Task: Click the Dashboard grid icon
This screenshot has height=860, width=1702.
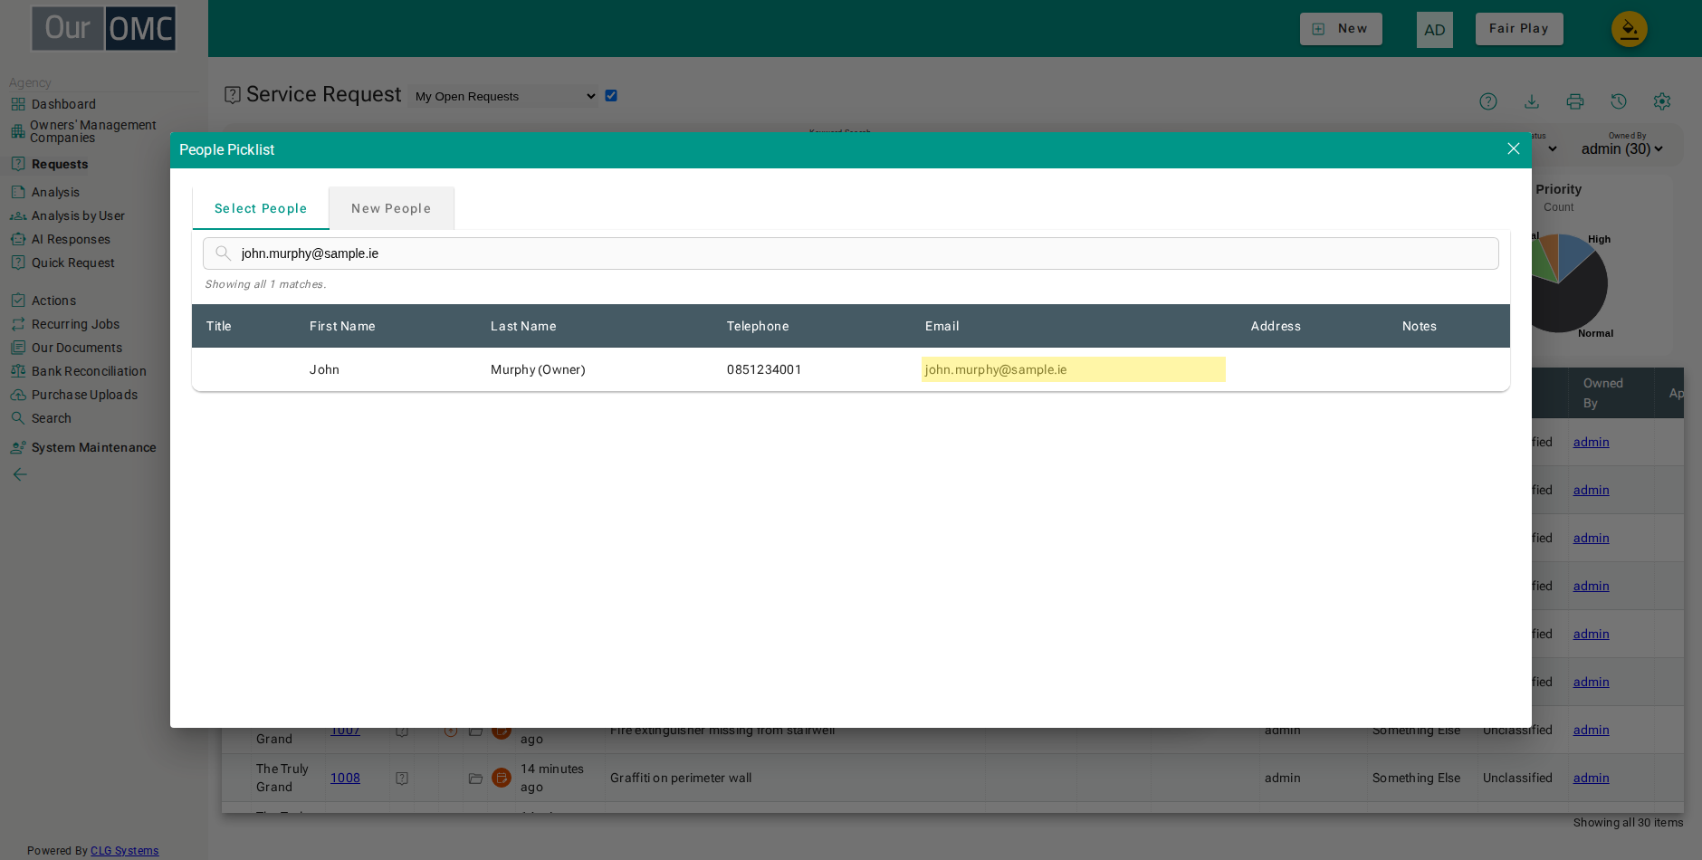Action: pyautogui.click(x=18, y=104)
